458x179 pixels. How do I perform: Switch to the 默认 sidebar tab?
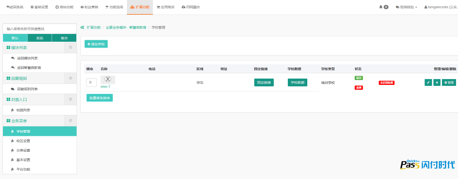point(15,38)
